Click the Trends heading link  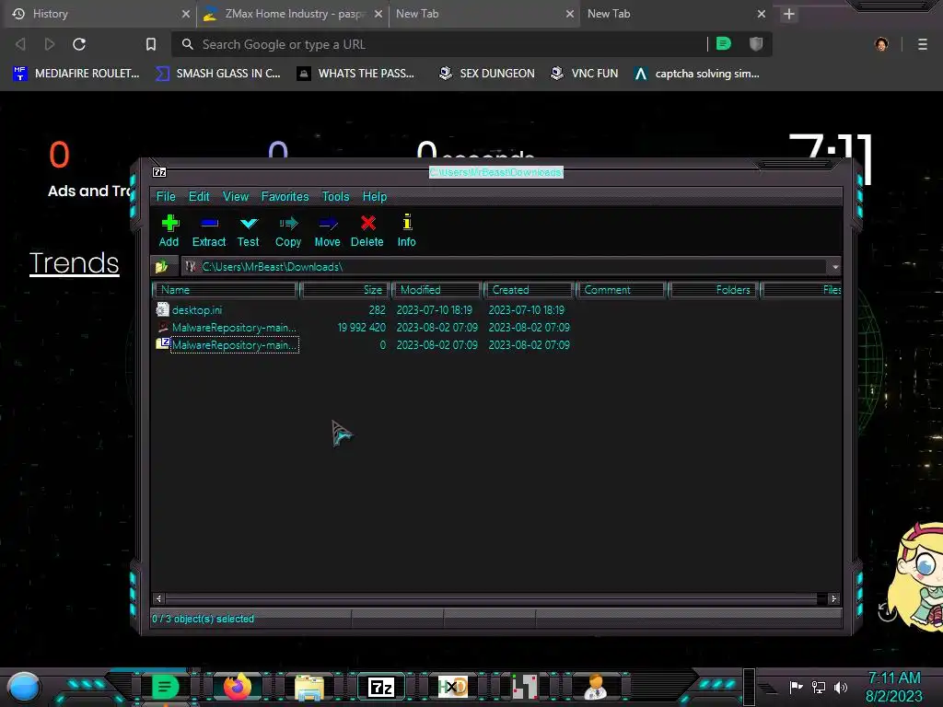[74, 262]
